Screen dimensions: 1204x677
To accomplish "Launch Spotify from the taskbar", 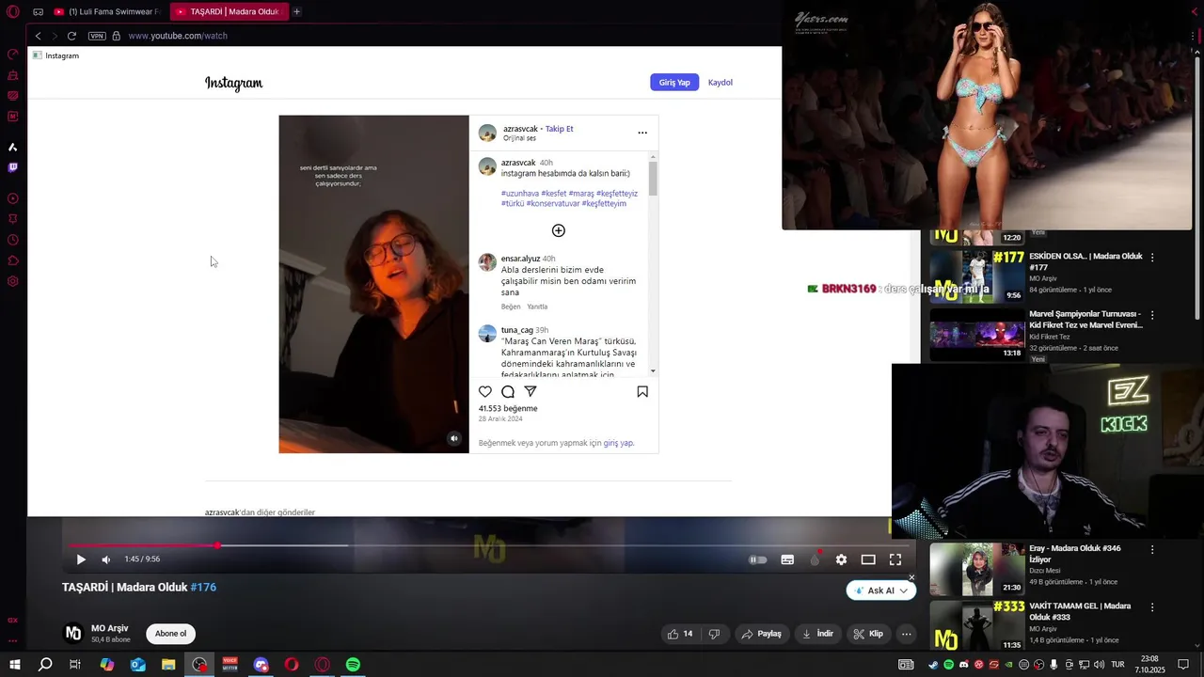I will [353, 665].
